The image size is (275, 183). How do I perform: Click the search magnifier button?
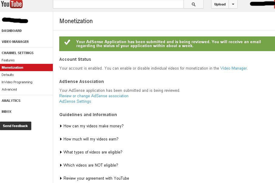tap(194, 4)
